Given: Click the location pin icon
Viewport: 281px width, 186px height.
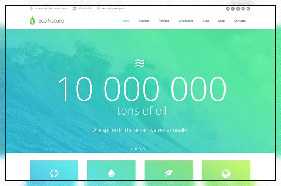Looking at the screenshot, I should tap(31, 8).
